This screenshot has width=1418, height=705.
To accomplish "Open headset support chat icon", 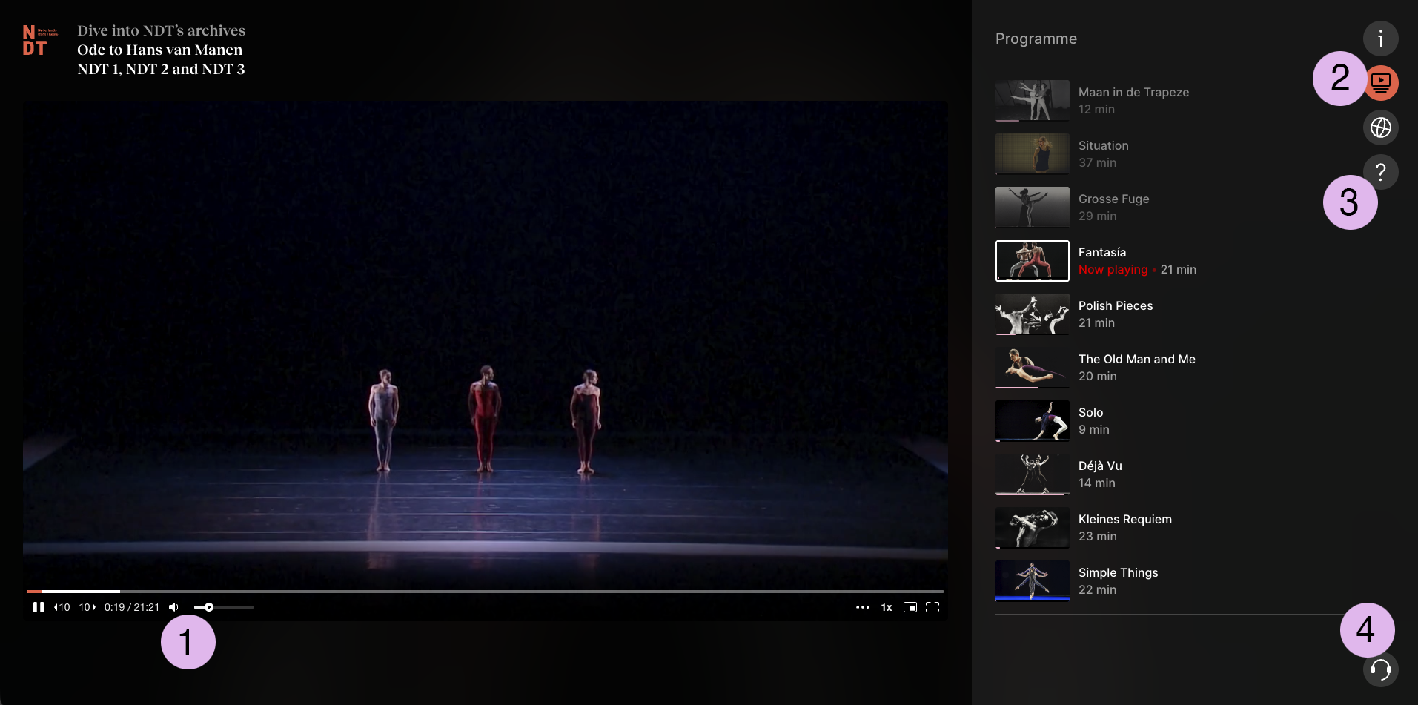I will pyautogui.click(x=1380, y=670).
